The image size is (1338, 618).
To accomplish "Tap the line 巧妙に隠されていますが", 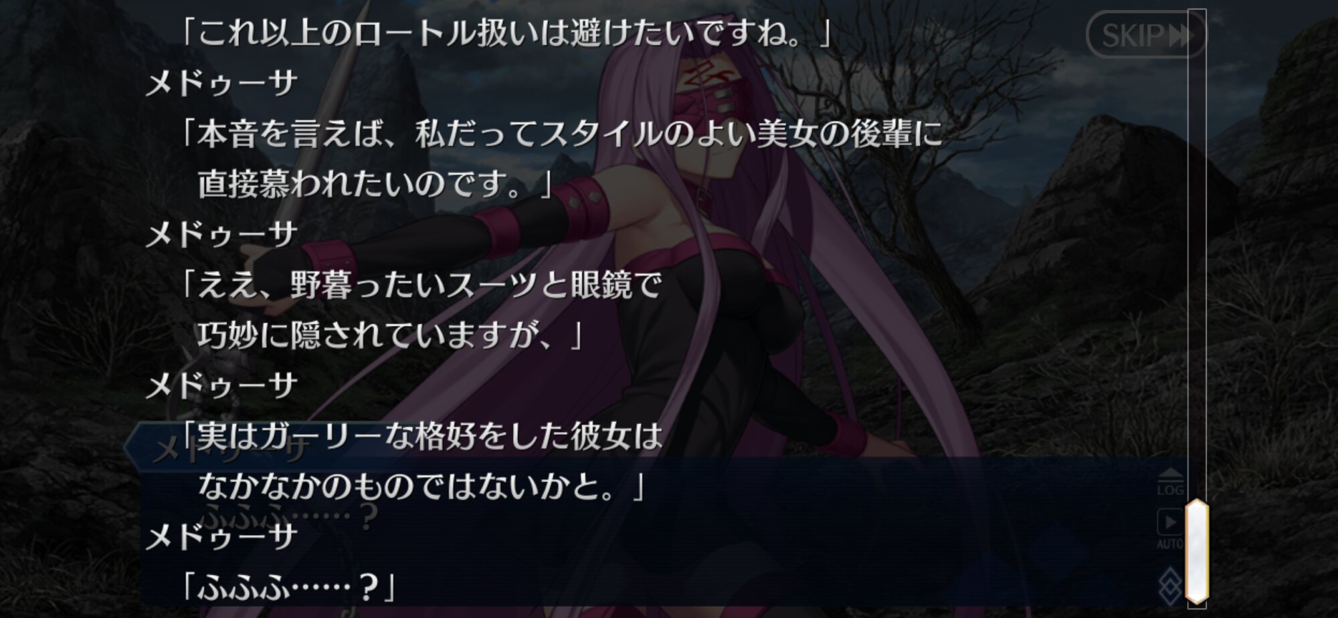I will click(391, 335).
